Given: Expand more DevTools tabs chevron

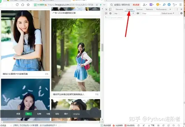Looking at the screenshot, I should pyautogui.click(x=170, y=9).
